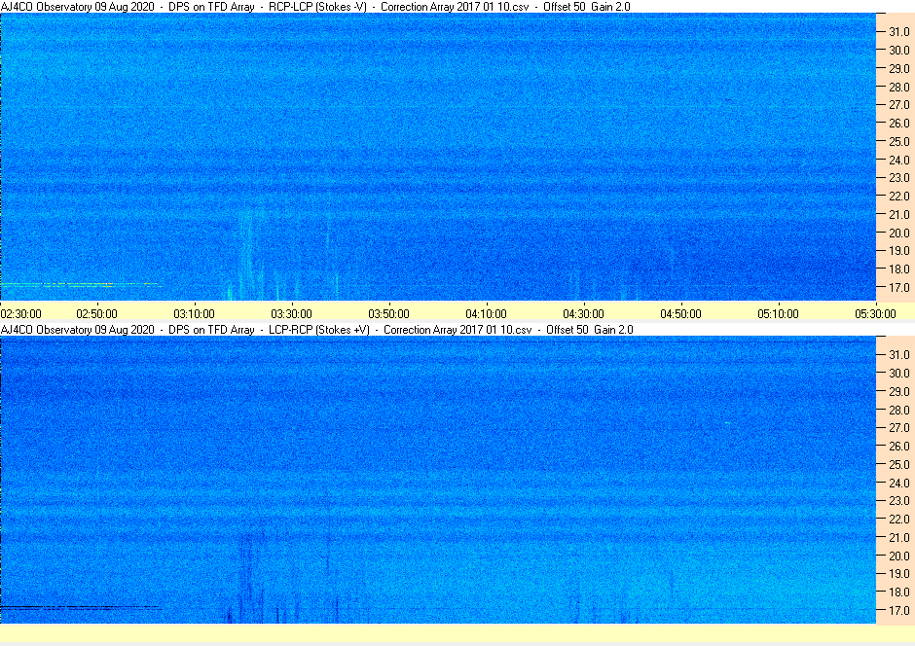This screenshot has height=646, width=915.
Task: Click 26.0 frequency label in Stokes -V panel
Action: point(898,123)
